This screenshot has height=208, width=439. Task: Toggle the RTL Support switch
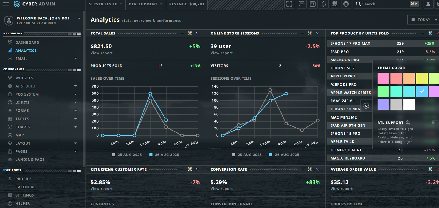point(434,123)
